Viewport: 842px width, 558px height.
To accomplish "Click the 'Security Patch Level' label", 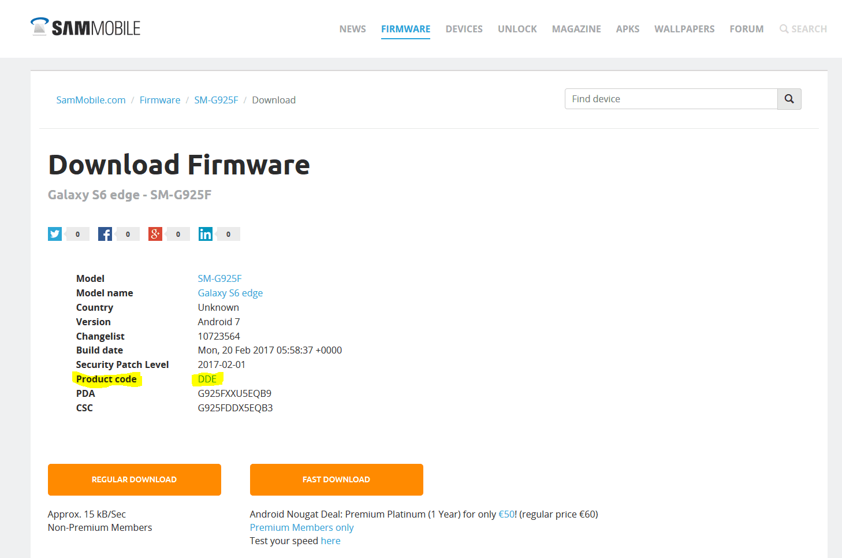I will click(x=122, y=364).
